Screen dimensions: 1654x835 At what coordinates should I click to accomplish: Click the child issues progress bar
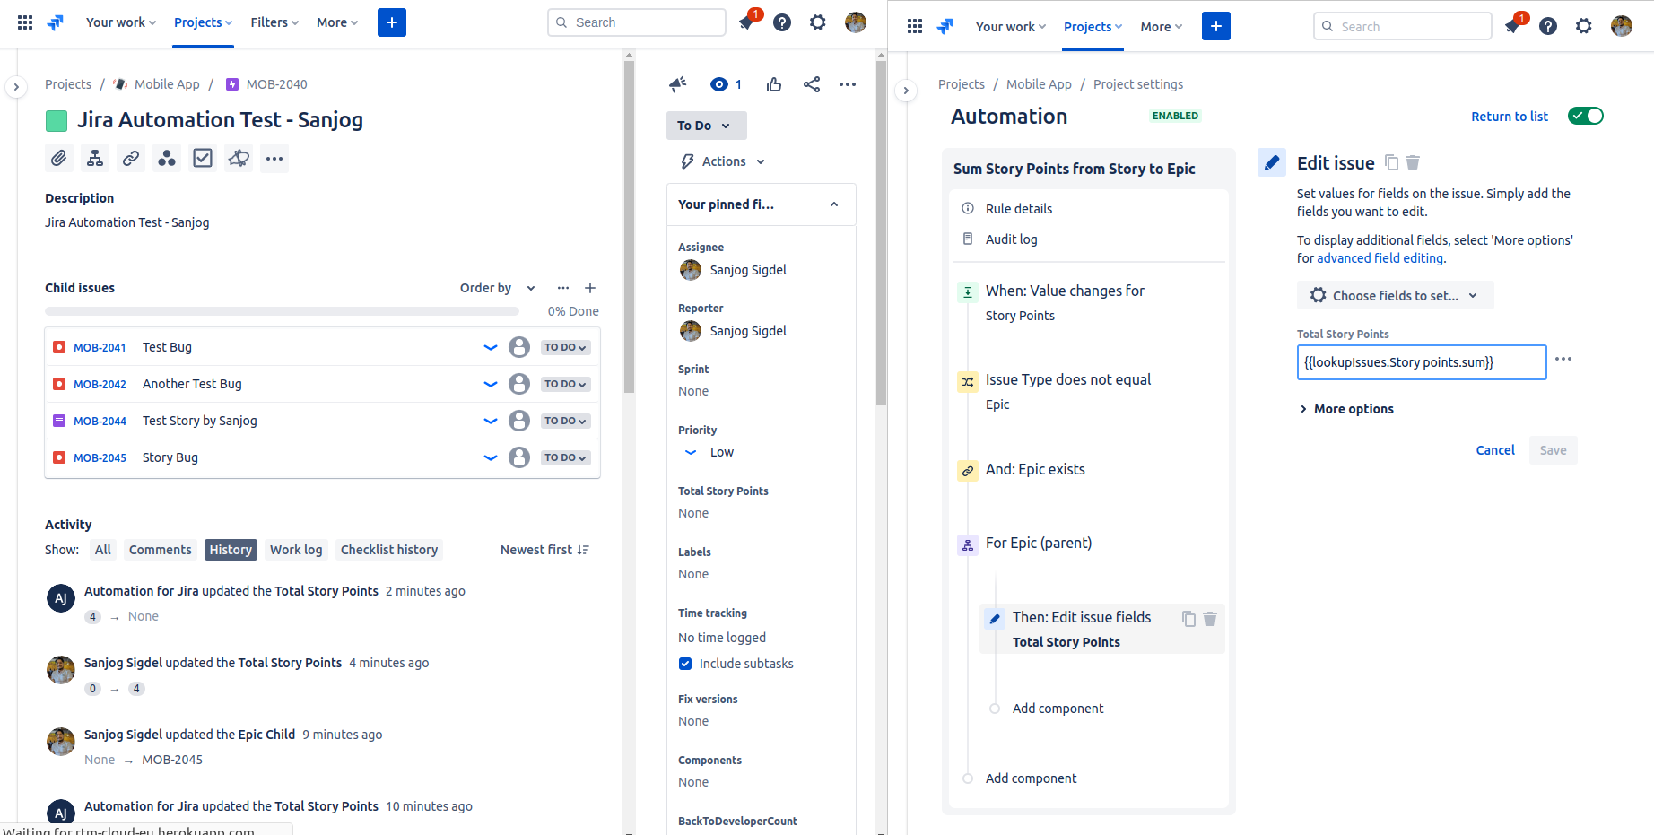pyautogui.click(x=282, y=311)
